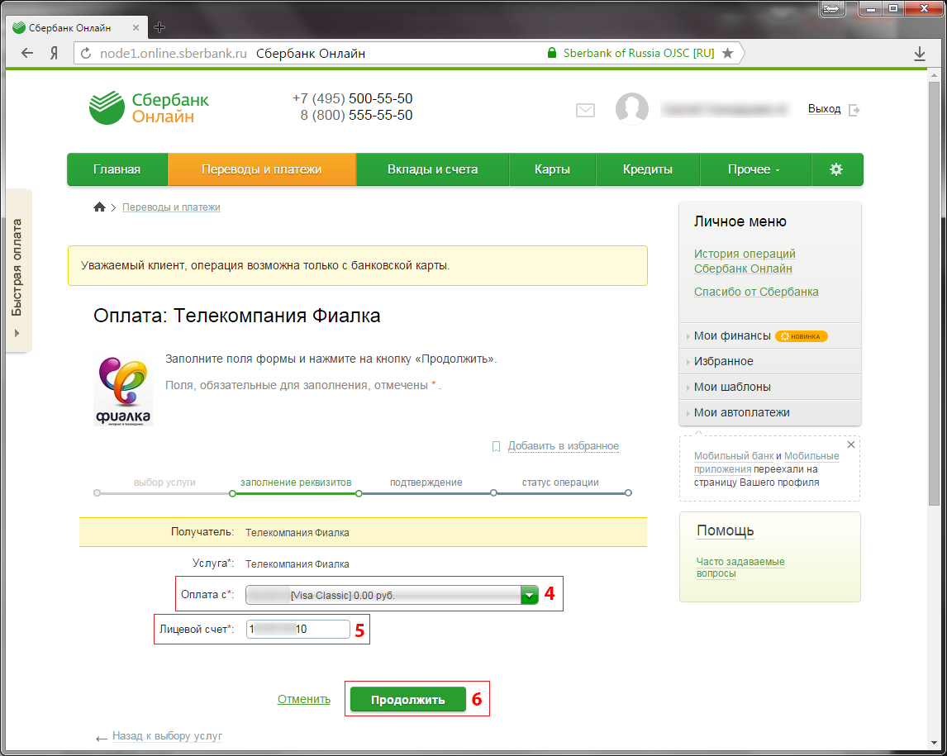Click the Мобильный банк link
This screenshot has height=756, width=947.
pos(733,456)
